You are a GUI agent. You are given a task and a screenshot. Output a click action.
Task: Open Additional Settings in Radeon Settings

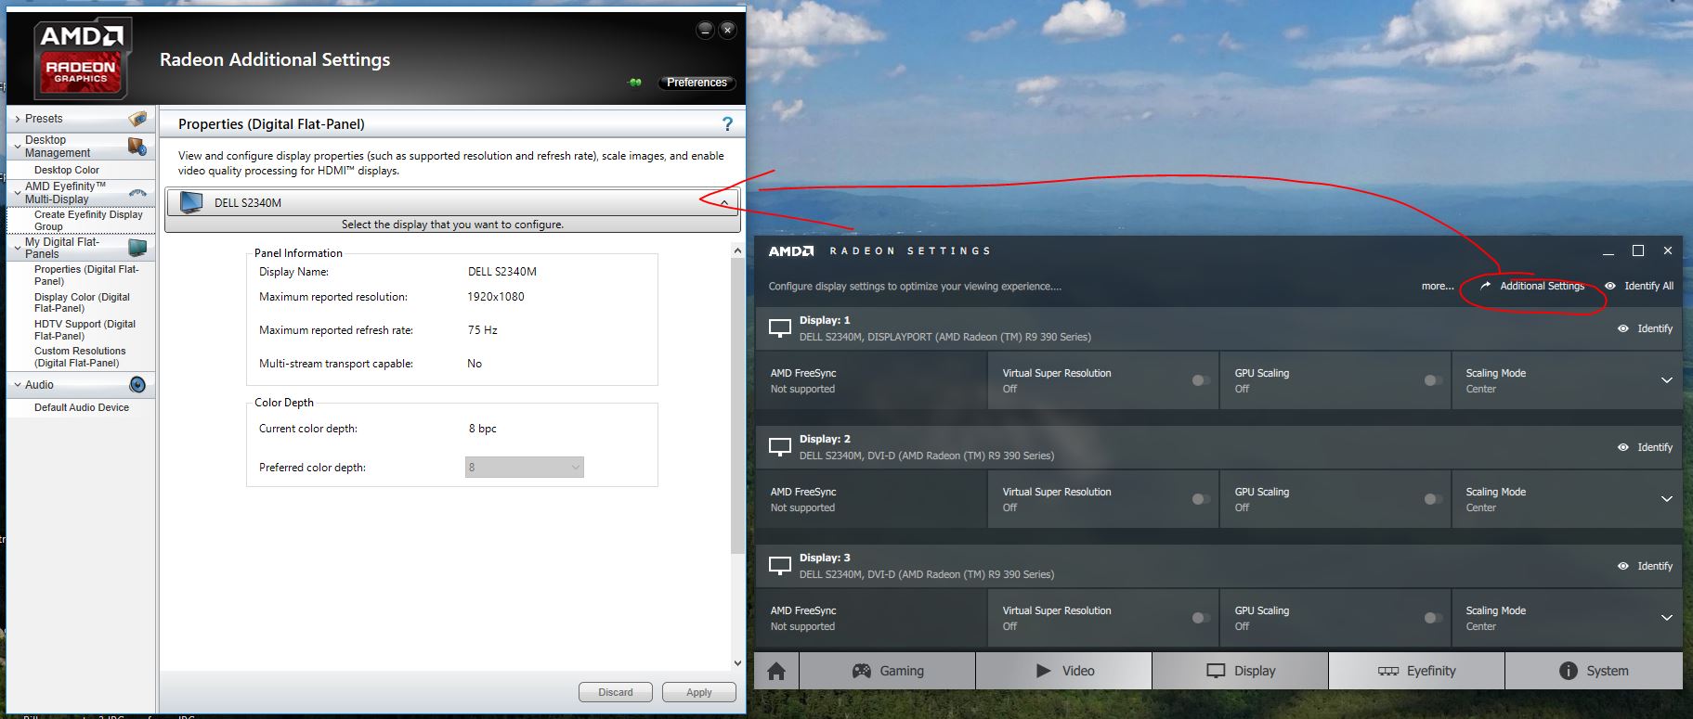click(x=1532, y=286)
